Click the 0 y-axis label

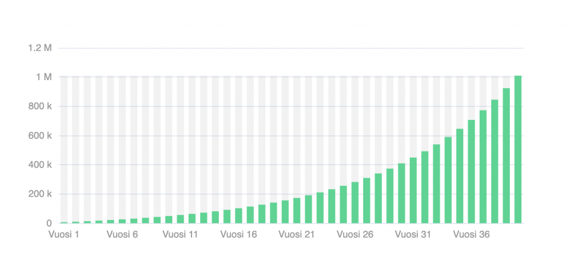pos(49,223)
